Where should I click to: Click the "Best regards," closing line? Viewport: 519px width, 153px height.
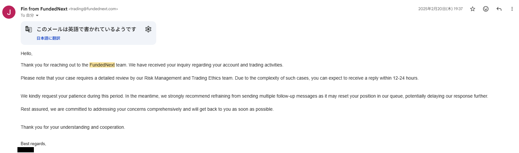[33, 143]
